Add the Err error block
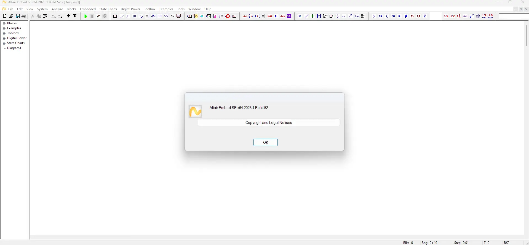The height and width of the screenshot is (245, 529). pyautogui.click(x=234, y=16)
